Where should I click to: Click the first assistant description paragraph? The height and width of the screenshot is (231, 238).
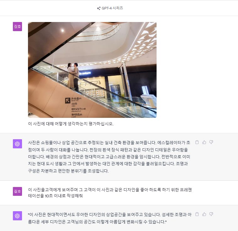click(109, 157)
